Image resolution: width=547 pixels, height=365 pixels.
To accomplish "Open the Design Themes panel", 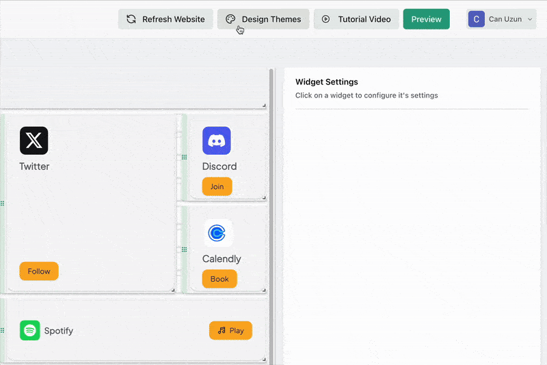I will click(263, 19).
